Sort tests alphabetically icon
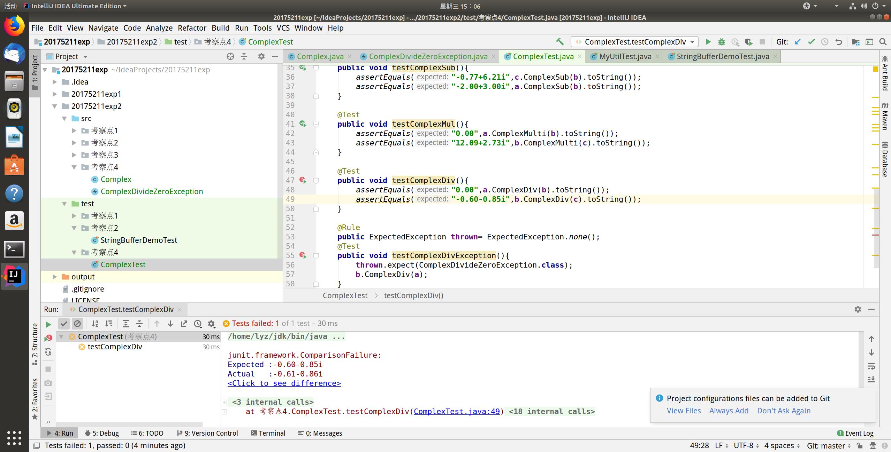Image resolution: width=891 pixels, height=452 pixels. pos(95,324)
